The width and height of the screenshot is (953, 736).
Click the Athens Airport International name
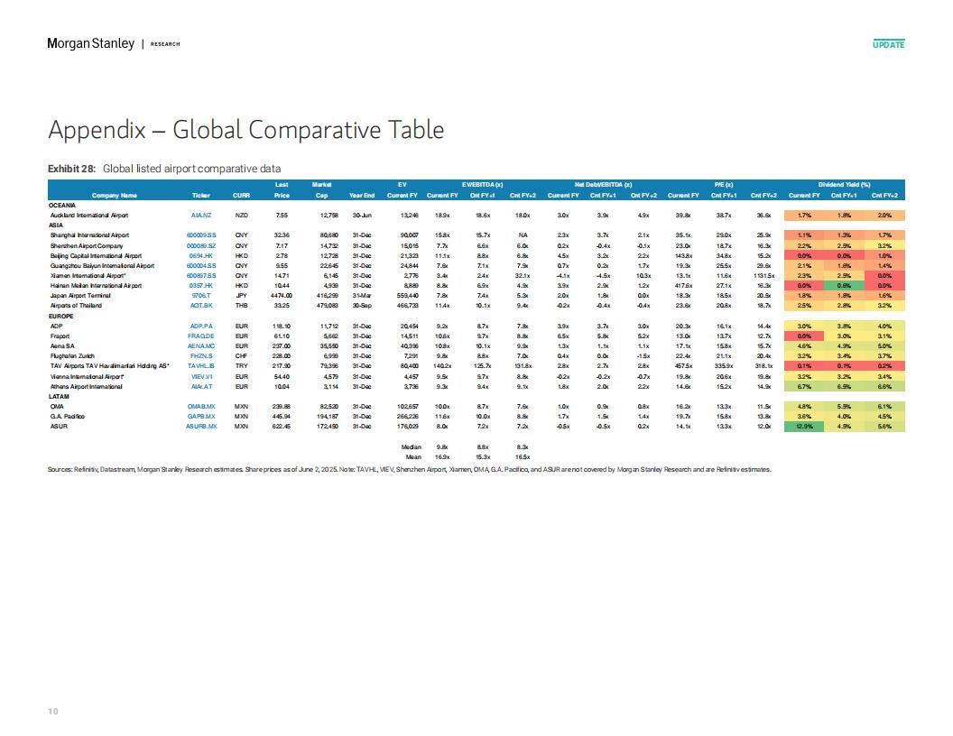pyautogui.click(x=86, y=386)
